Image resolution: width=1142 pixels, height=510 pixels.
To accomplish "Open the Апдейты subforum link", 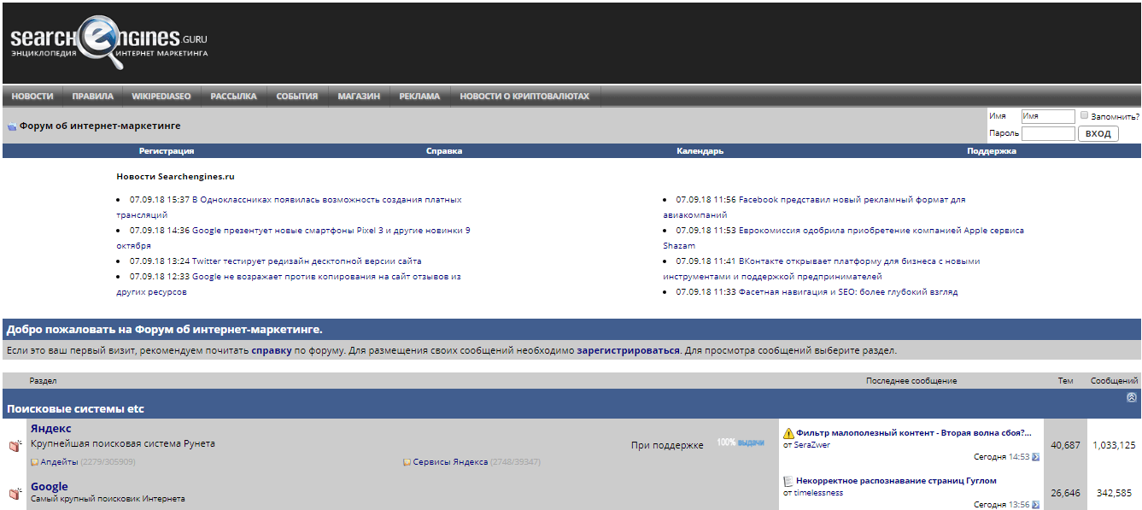I will point(59,462).
